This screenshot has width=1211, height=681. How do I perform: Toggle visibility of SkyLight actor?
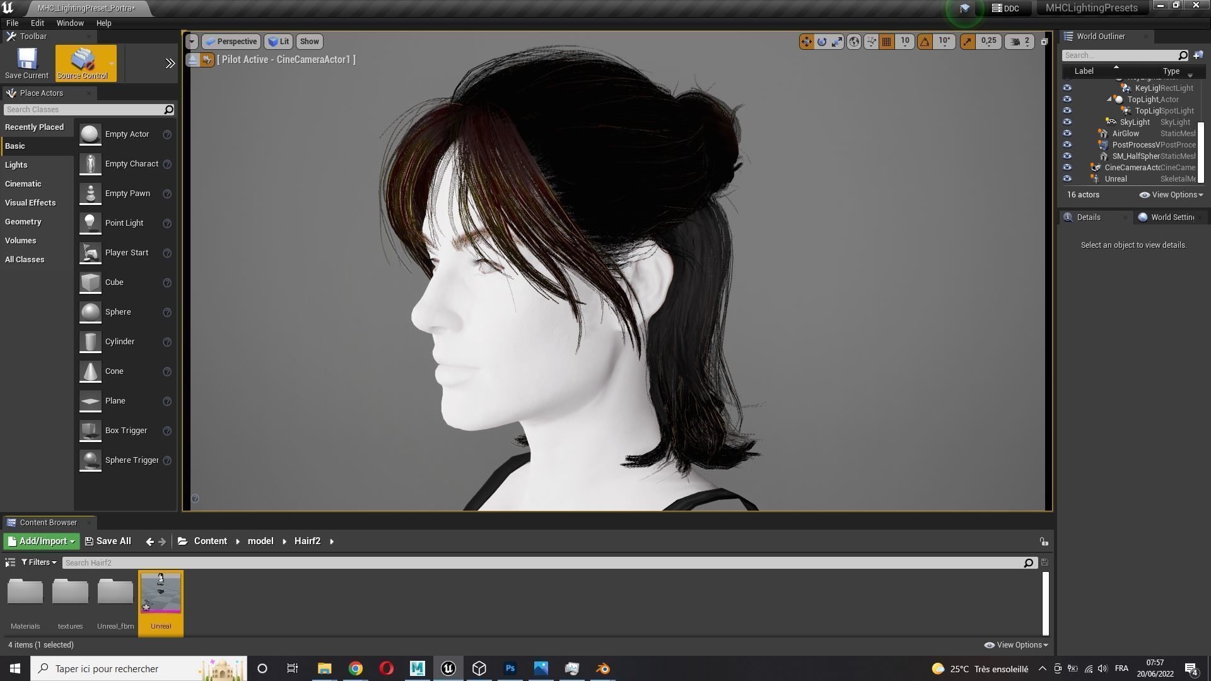click(x=1067, y=122)
